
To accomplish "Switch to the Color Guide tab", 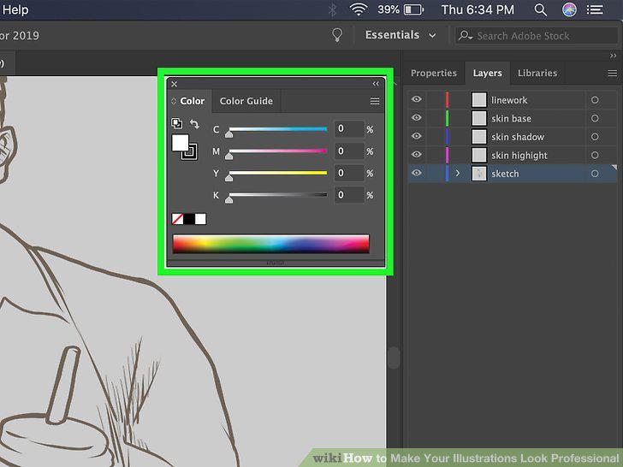I will 246,101.
